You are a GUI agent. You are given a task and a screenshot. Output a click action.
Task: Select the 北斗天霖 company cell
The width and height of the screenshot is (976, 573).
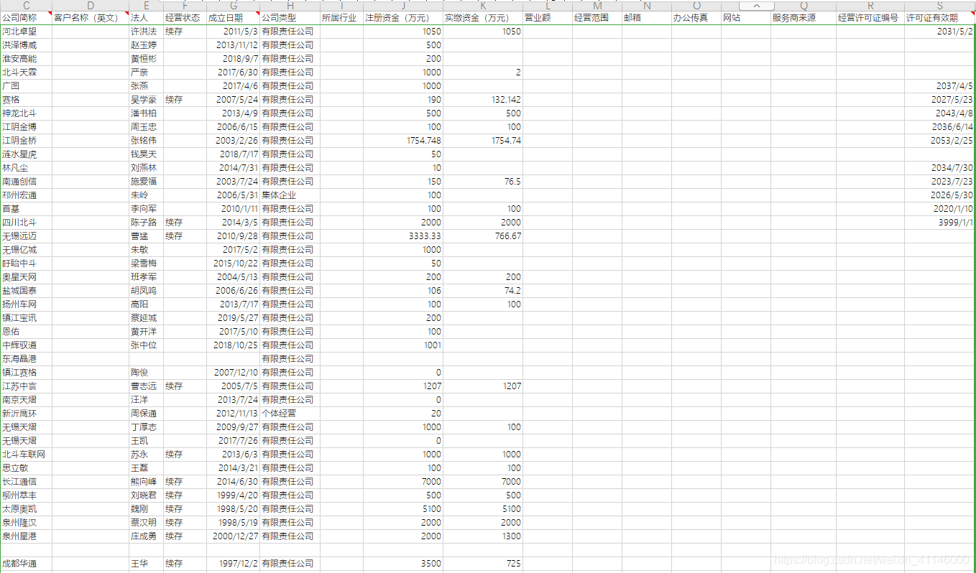click(x=26, y=72)
